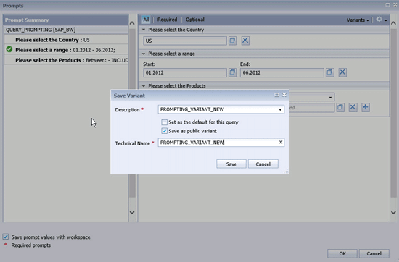
Task: Clear the Country value US
Action: coord(245,41)
